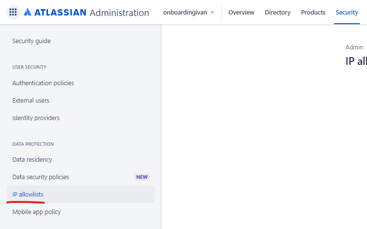
Task: Select the Security tab
Action: point(347,13)
